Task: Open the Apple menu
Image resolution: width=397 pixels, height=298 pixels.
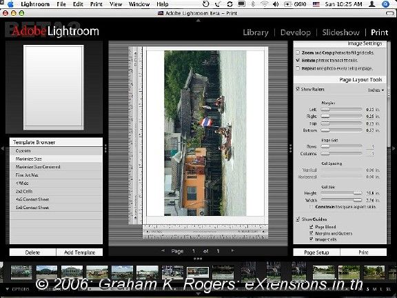Action: (10, 4)
